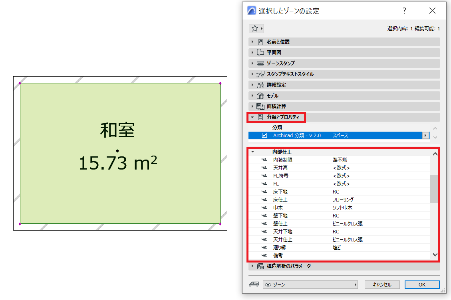The height and width of the screenshot is (300, 451).
Task: Click the モデル panel cube icon
Action: (x=260, y=96)
